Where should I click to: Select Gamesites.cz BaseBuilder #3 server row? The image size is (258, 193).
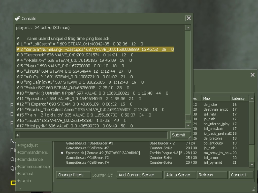(151, 143)
